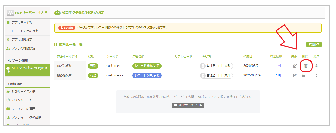Click the robot icon in page header
The height and width of the screenshot is (133, 336).
(57, 13)
